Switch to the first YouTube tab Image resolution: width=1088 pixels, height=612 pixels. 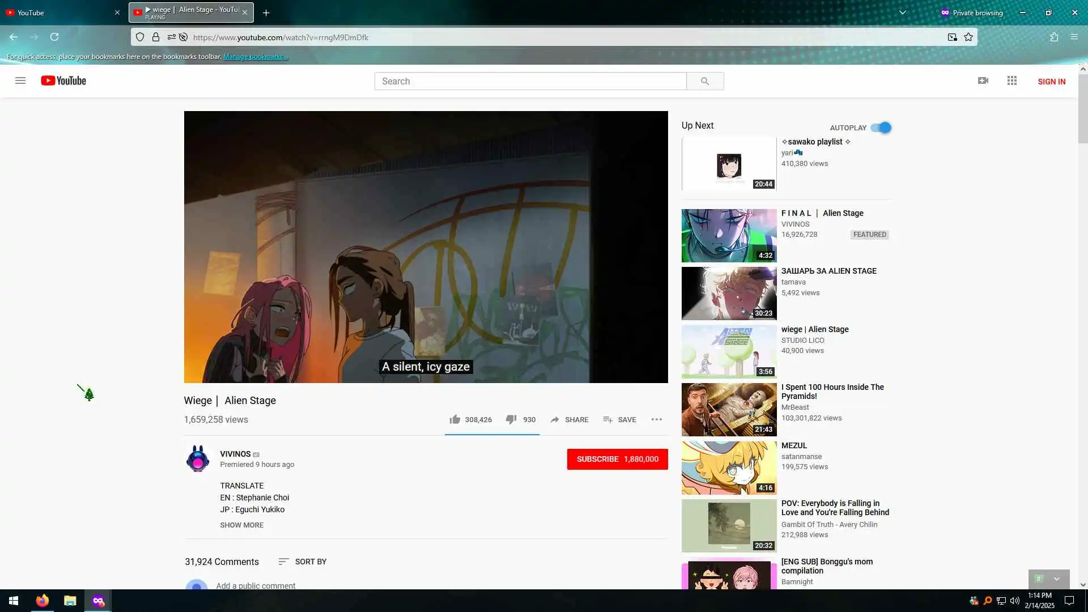57,12
